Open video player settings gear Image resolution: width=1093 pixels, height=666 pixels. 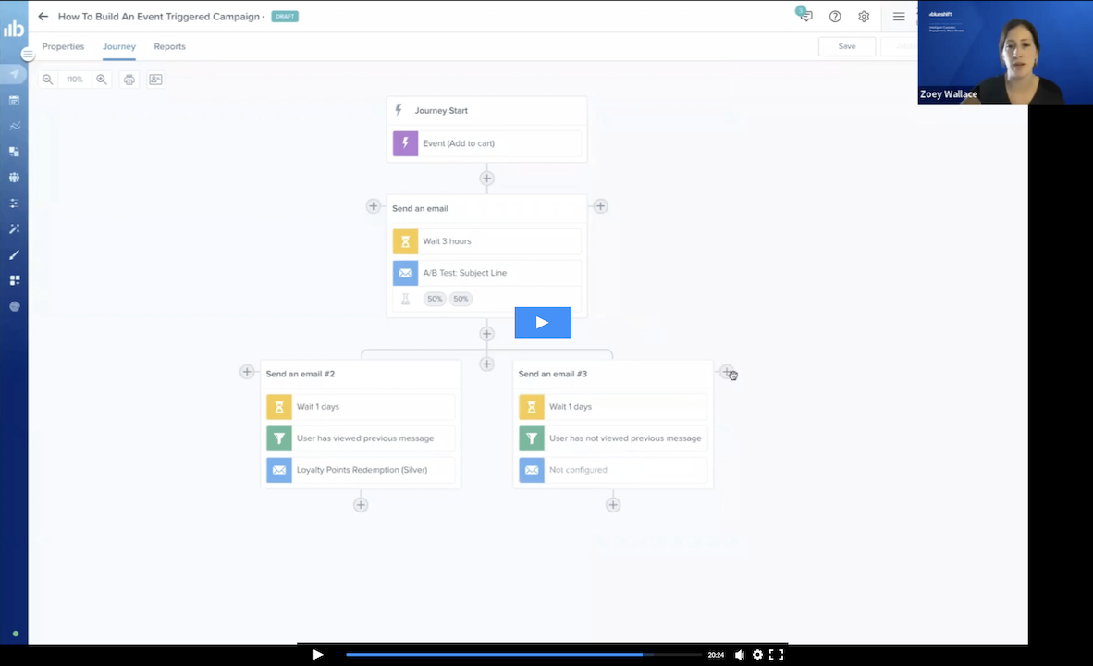(757, 654)
